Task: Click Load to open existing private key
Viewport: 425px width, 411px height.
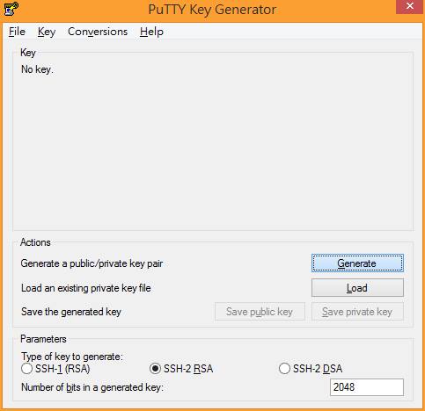Action: (357, 288)
